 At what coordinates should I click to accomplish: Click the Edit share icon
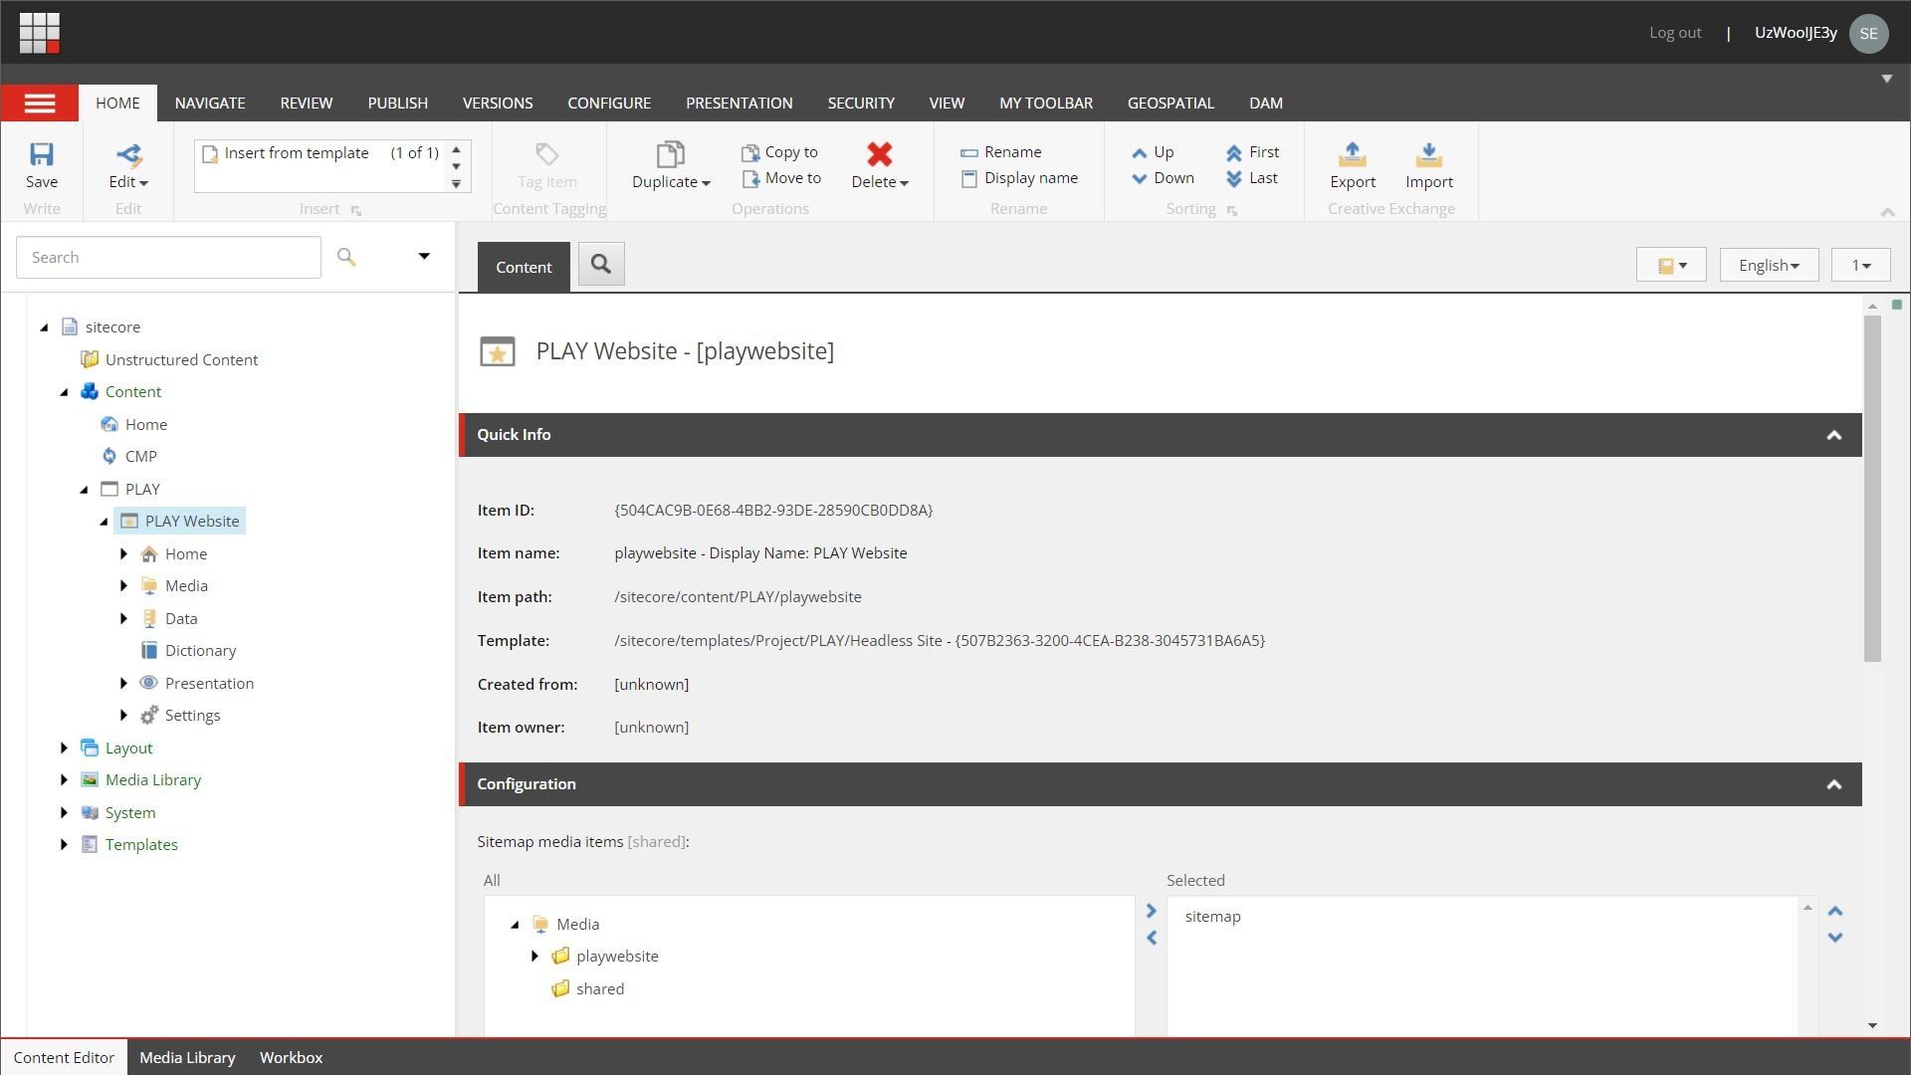128,154
